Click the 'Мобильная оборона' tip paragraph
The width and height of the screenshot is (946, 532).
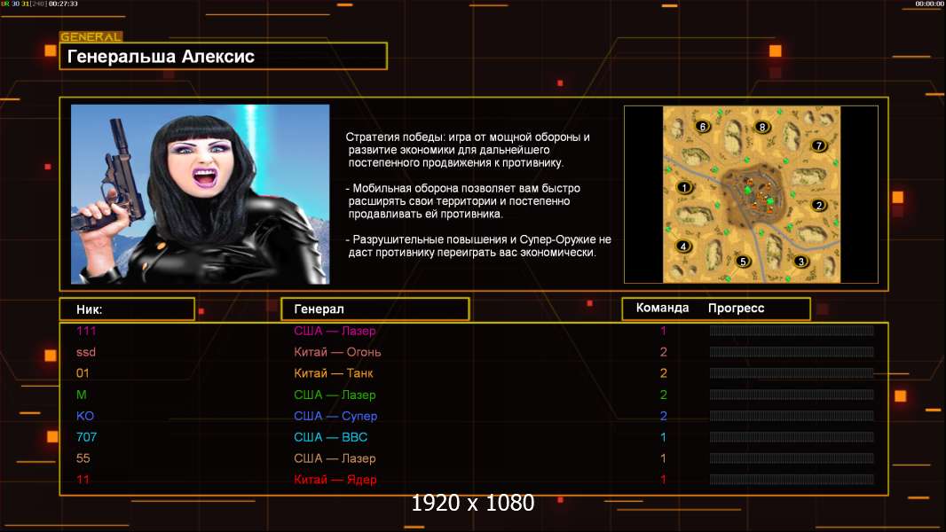click(x=463, y=201)
